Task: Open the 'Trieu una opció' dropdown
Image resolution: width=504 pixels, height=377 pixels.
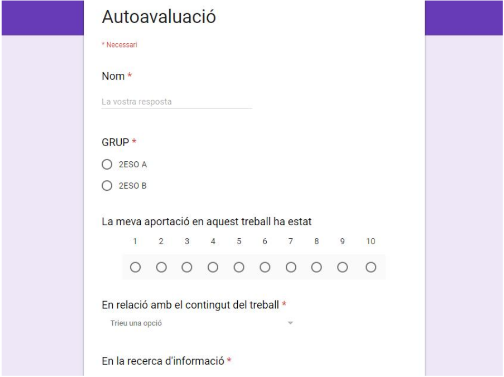Action: coord(198,323)
